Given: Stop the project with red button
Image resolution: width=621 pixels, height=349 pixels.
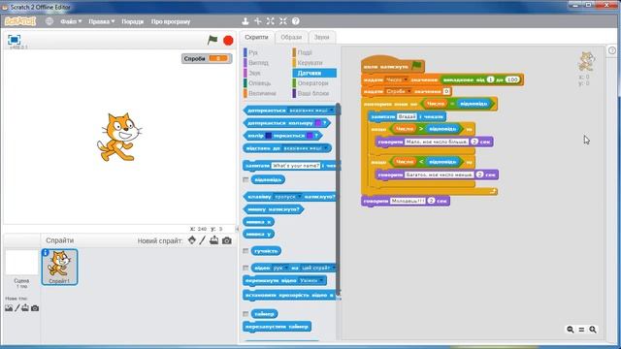Looking at the screenshot, I should [228, 41].
